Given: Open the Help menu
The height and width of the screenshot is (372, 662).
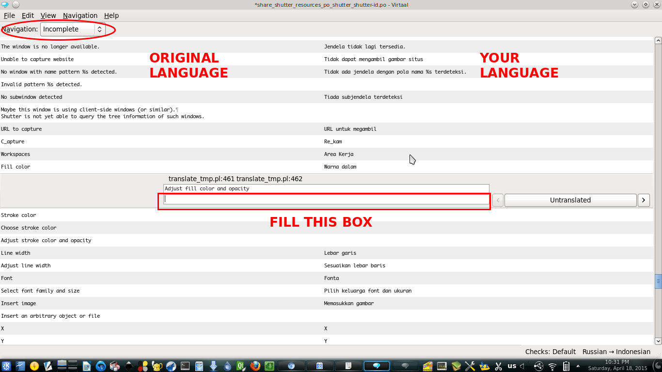Looking at the screenshot, I should click(x=111, y=15).
